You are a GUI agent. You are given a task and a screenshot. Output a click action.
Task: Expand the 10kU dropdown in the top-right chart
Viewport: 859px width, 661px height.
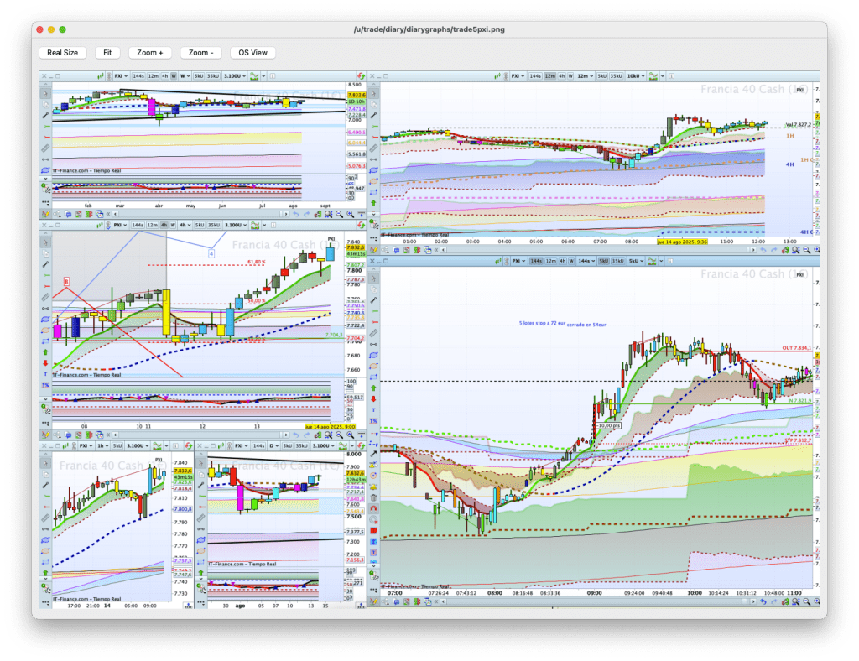[635, 75]
